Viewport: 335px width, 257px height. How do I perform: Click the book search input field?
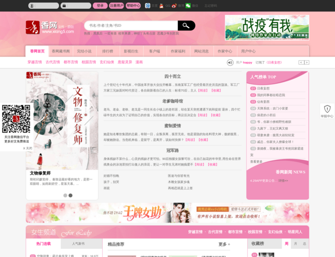pos(131,26)
